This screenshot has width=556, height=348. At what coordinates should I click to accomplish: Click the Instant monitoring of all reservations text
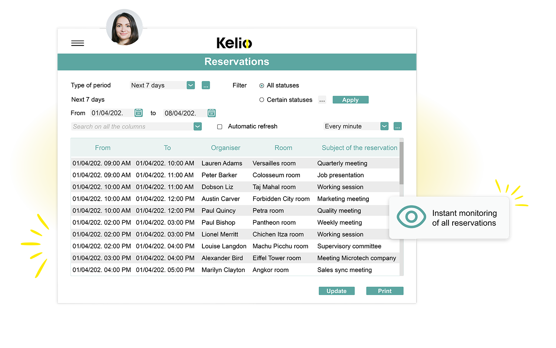pos(464,218)
